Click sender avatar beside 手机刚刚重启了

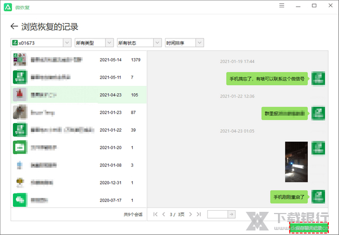click(318, 197)
